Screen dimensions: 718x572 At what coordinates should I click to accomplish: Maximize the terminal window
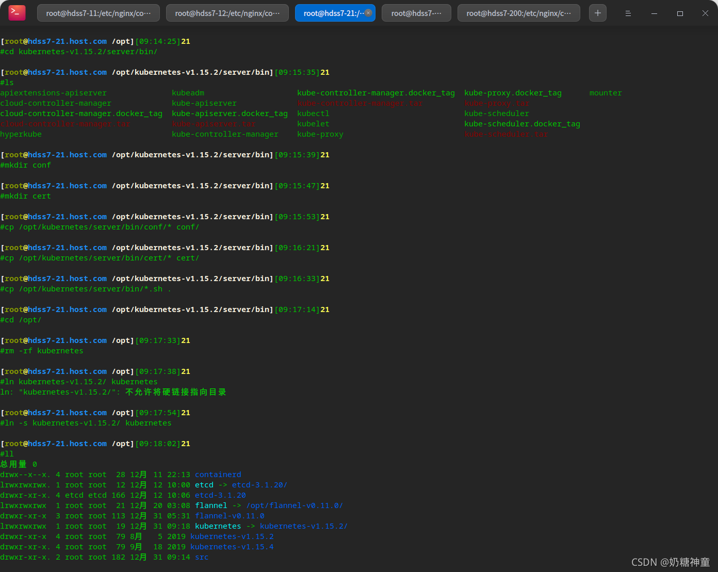click(680, 13)
